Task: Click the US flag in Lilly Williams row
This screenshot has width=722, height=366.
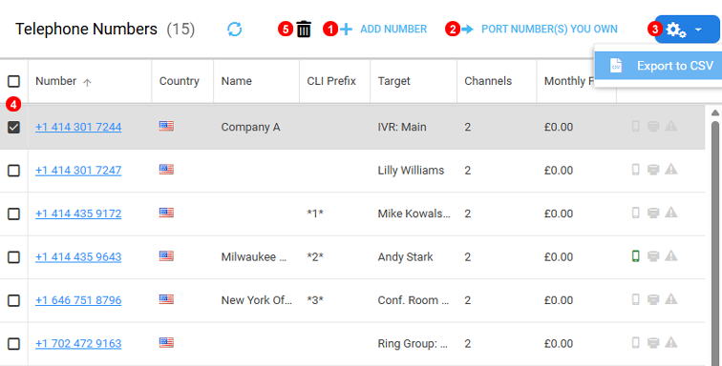Action: click(166, 170)
